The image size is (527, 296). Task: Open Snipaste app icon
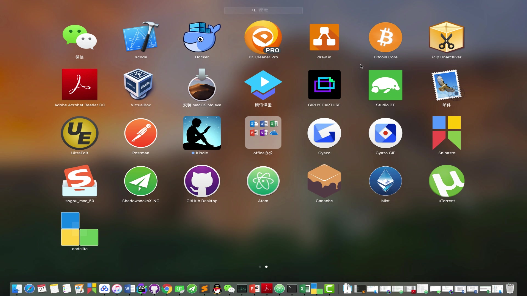tap(447, 133)
